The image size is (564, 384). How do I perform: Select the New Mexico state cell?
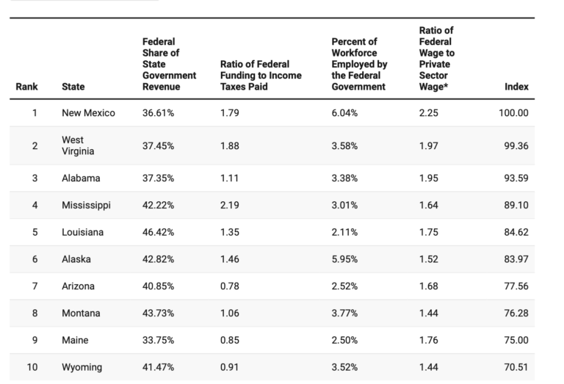pyautogui.click(x=88, y=113)
